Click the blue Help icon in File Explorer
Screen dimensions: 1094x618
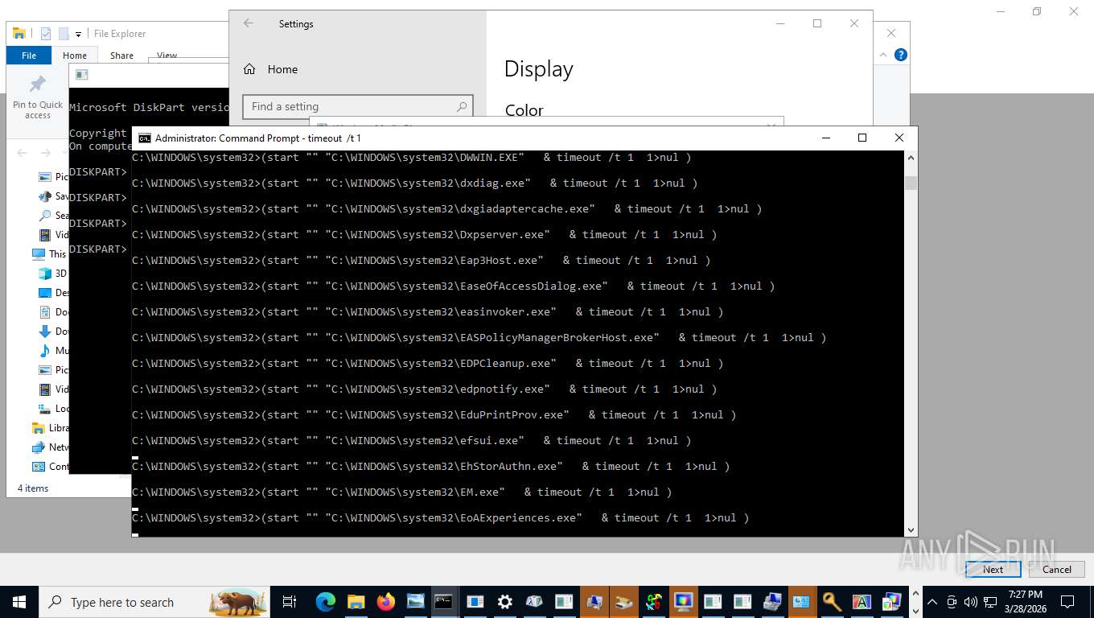pyautogui.click(x=901, y=55)
